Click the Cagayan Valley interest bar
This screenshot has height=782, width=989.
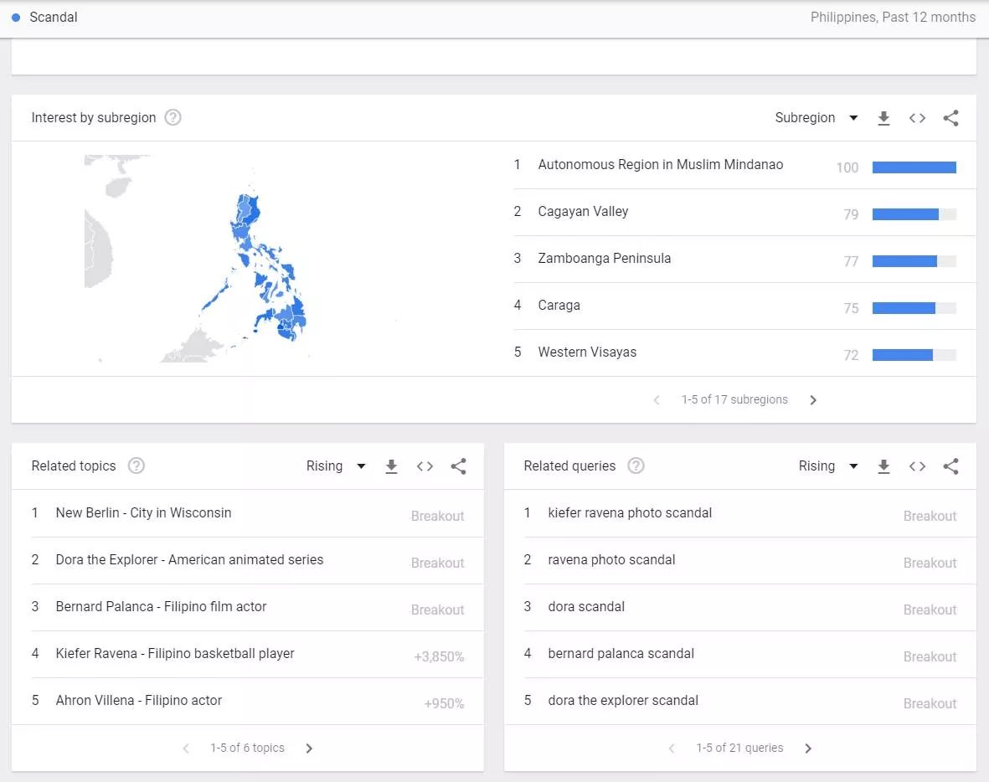(x=913, y=214)
